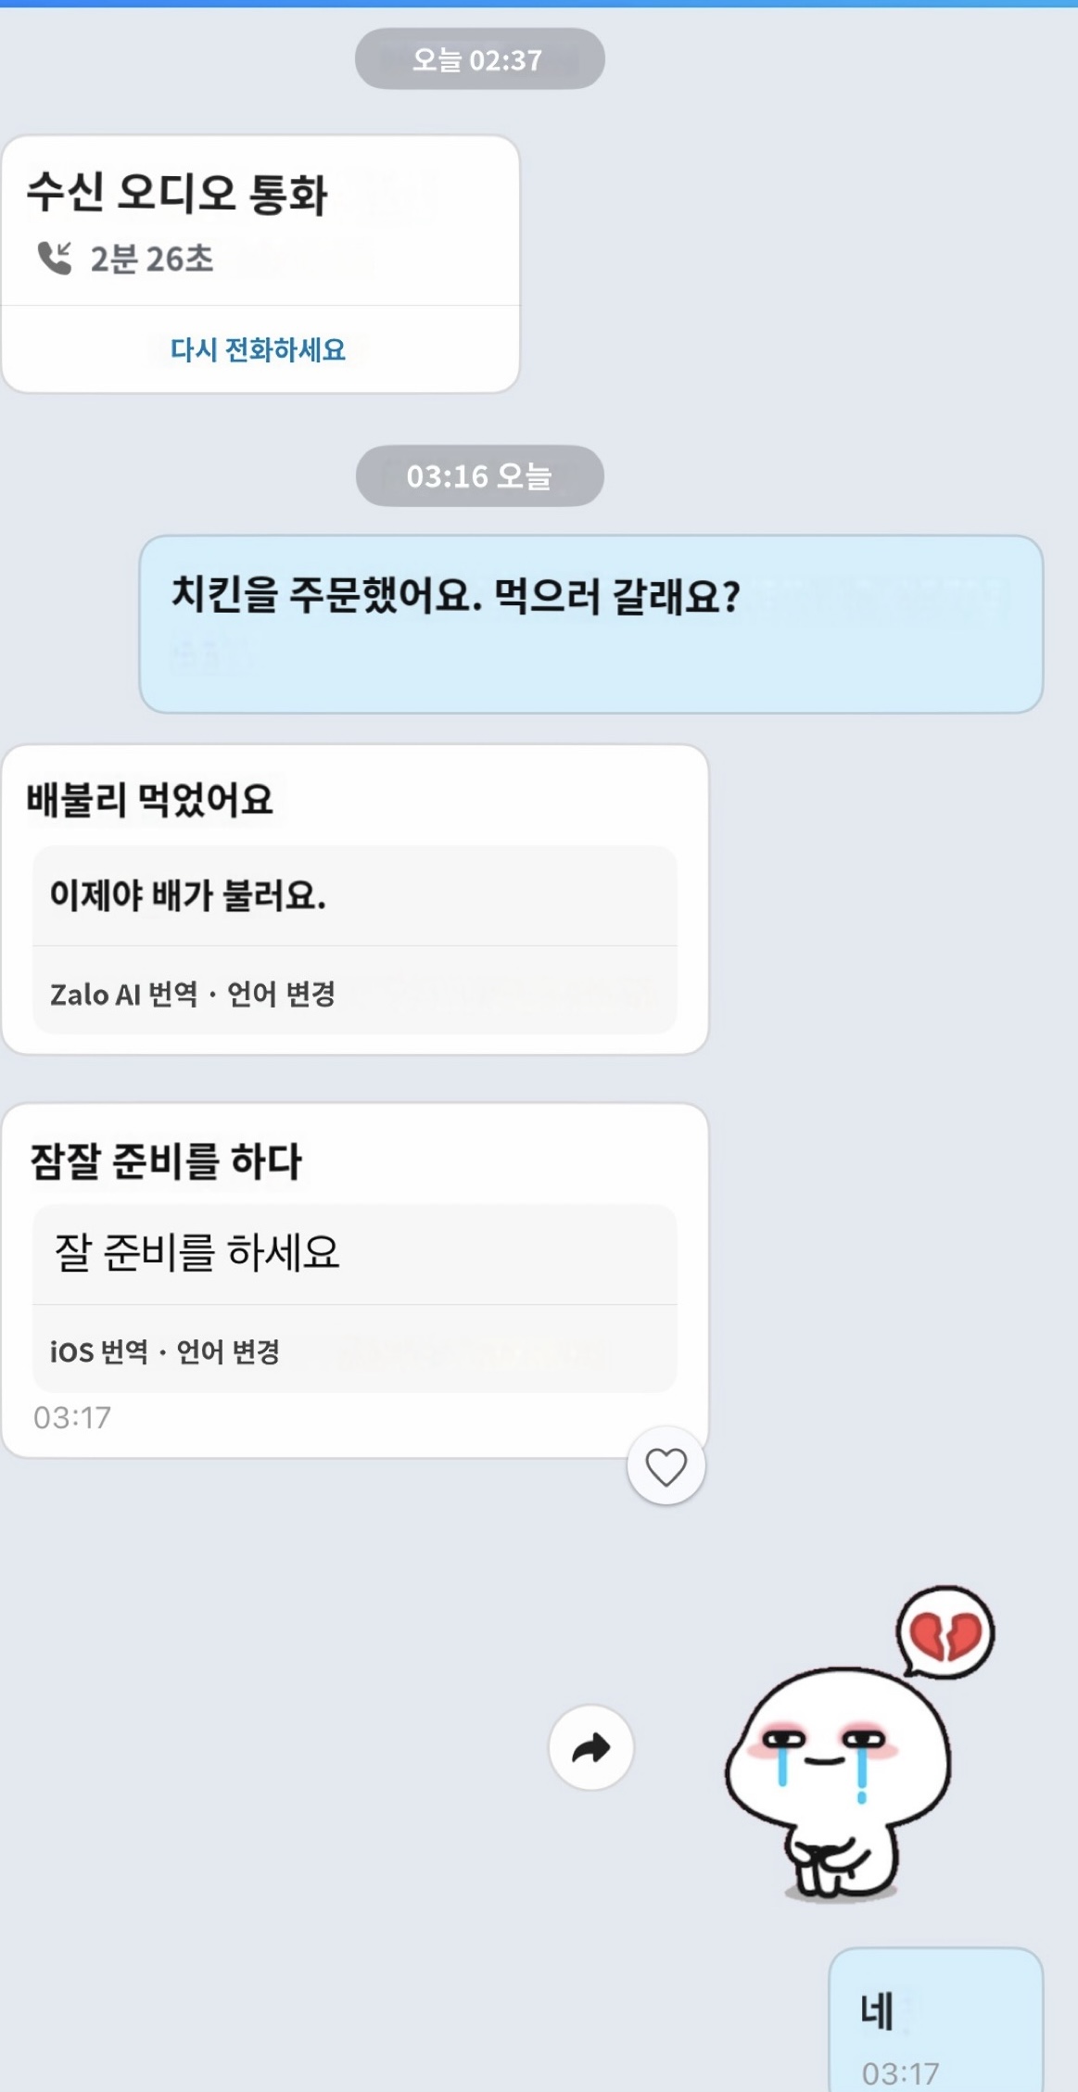1078x2092 pixels.
Task: Select the '배불리 먹었어요' received message
Action: click(150, 799)
